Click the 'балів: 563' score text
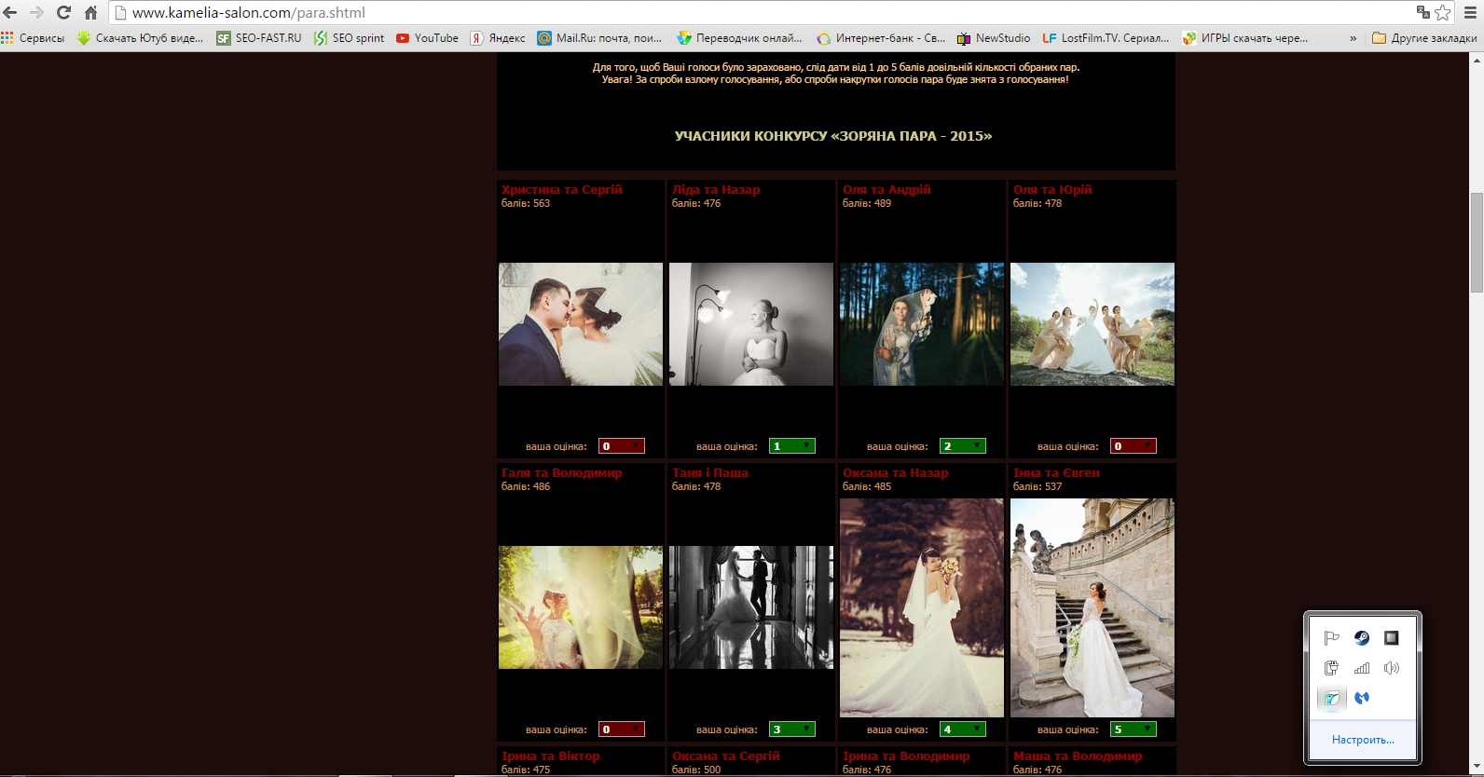Viewport: 1484px width, 777px height. click(526, 203)
